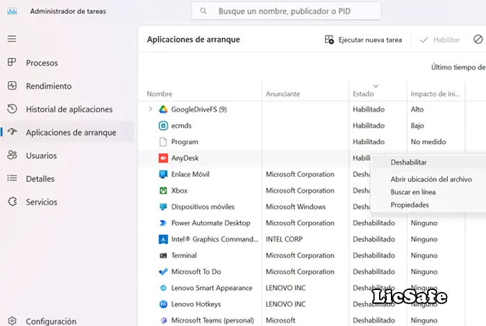486x326 pixels.
Task: Click the Lenovo Hotkeys icon
Action: (x=163, y=304)
